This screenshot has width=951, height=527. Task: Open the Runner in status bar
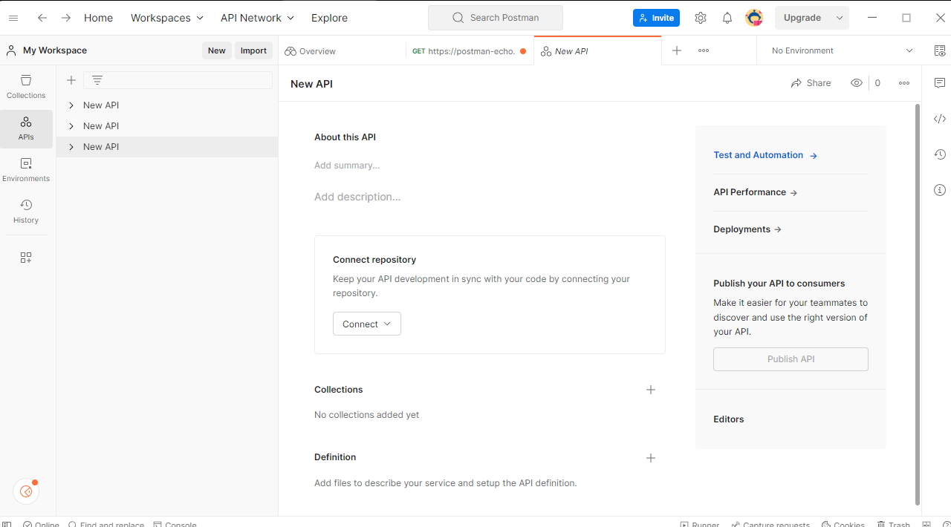point(700,525)
